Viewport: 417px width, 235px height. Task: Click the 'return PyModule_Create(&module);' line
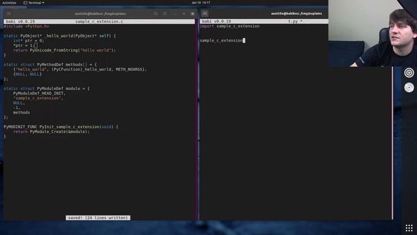(51, 132)
